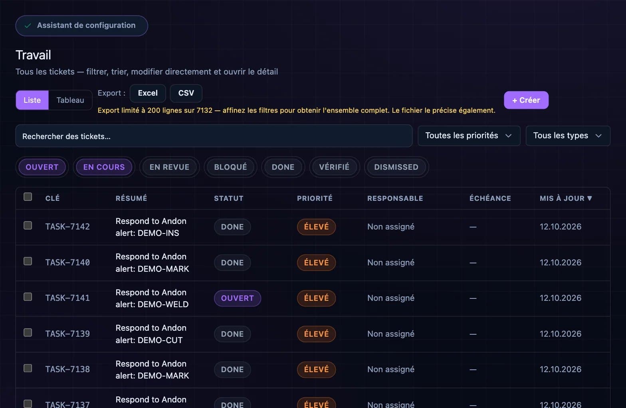Click the summary mentioning DEMO-WELD
This screenshot has width=626, height=408.
pos(152,298)
